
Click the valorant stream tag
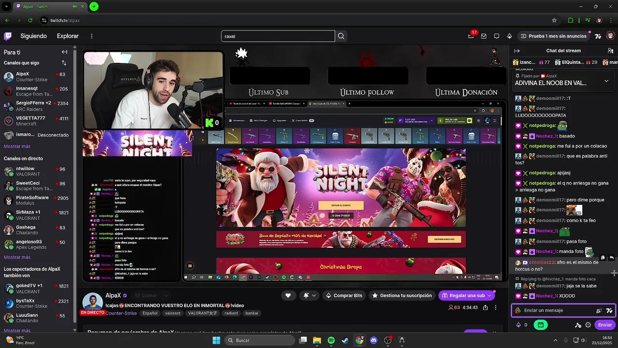tap(172, 313)
